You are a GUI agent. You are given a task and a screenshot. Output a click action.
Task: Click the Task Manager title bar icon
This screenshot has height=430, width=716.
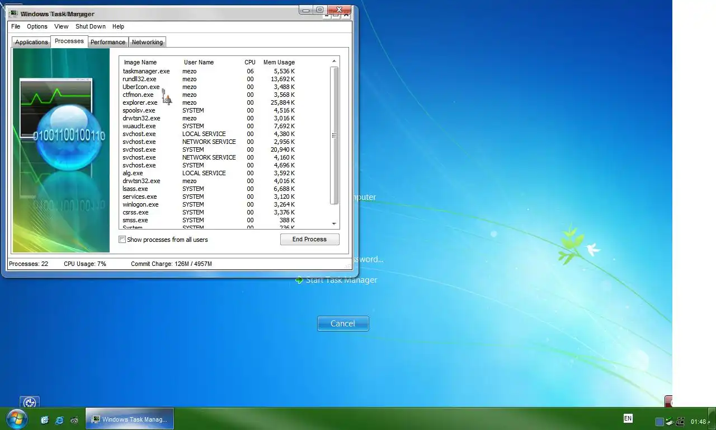tap(13, 13)
